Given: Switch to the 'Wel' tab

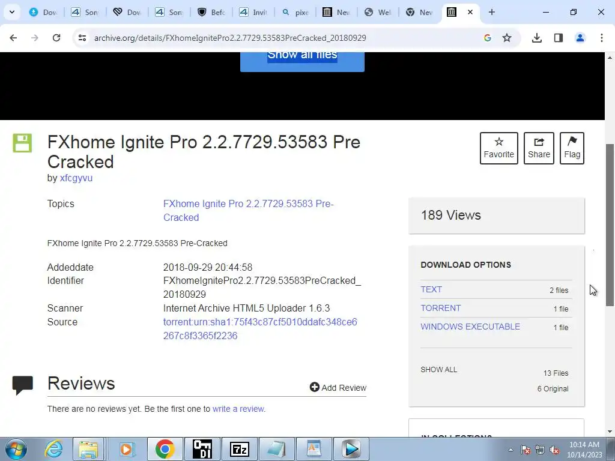Looking at the screenshot, I should (379, 12).
